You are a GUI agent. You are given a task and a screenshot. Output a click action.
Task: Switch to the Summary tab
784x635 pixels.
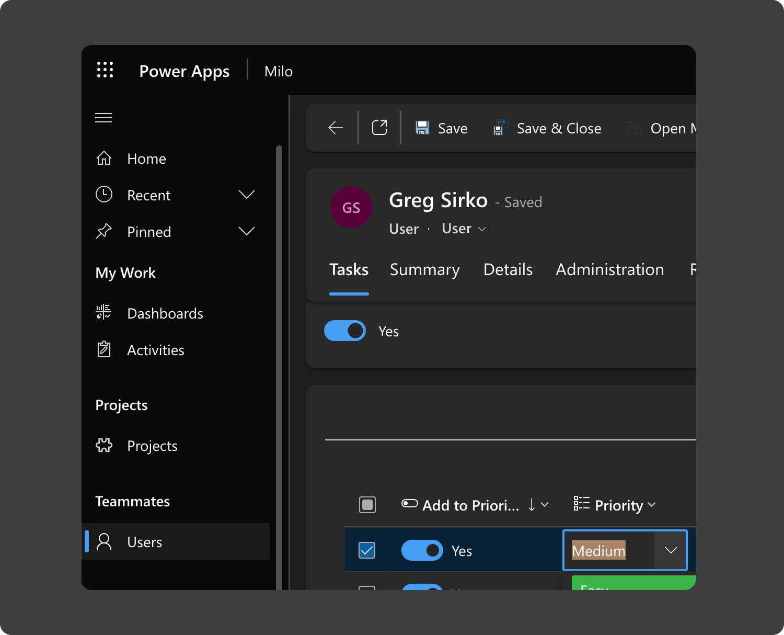click(x=424, y=269)
